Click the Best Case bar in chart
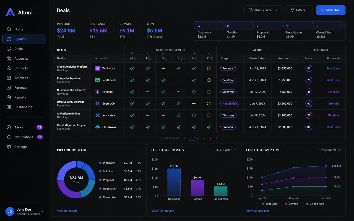 click(174, 182)
